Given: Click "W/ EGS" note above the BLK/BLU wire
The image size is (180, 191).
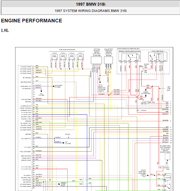Looking at the screenshot, I should tap(68, 134).
